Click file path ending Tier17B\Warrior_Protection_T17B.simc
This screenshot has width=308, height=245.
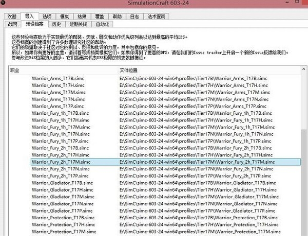point(199,218)
